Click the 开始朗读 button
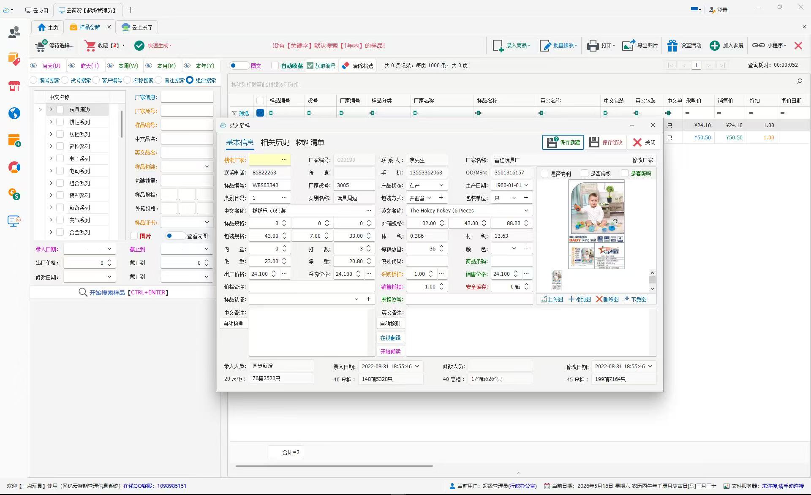Image resolution: width=811 pixels, height=495 pixels. [390, 351]
